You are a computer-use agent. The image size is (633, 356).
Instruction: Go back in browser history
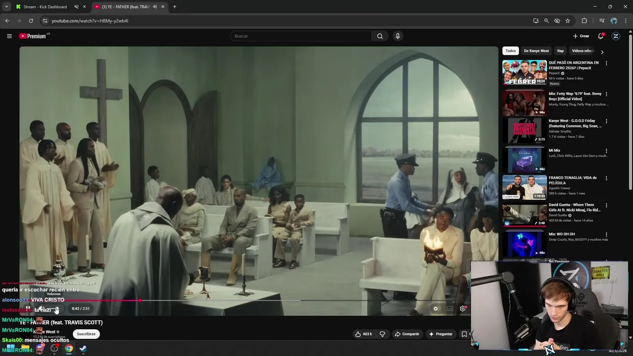[7, 21]
